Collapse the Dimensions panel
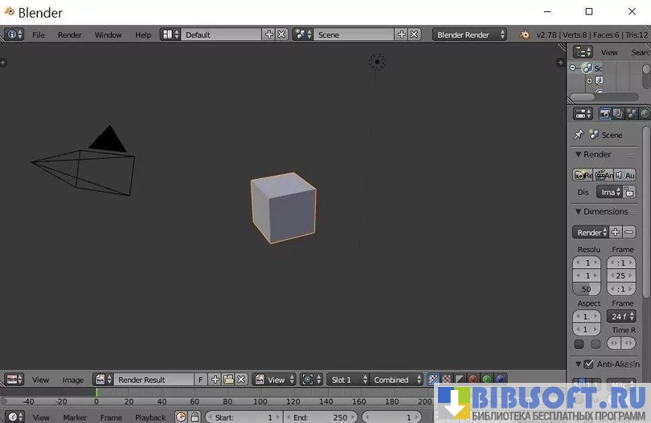 click(x=578, y=212)
